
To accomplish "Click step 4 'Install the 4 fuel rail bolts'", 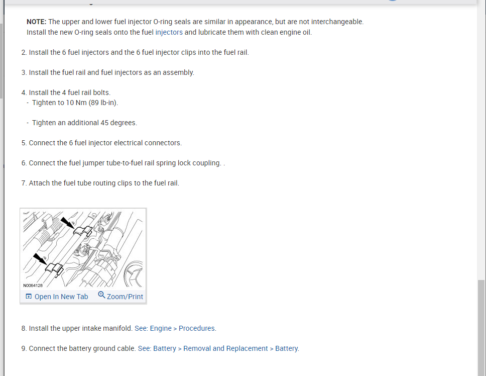I will (x=66, y=92).
